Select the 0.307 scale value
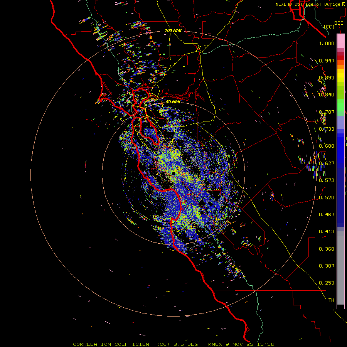This screenshot has width=347, height=347. [327, 266]
